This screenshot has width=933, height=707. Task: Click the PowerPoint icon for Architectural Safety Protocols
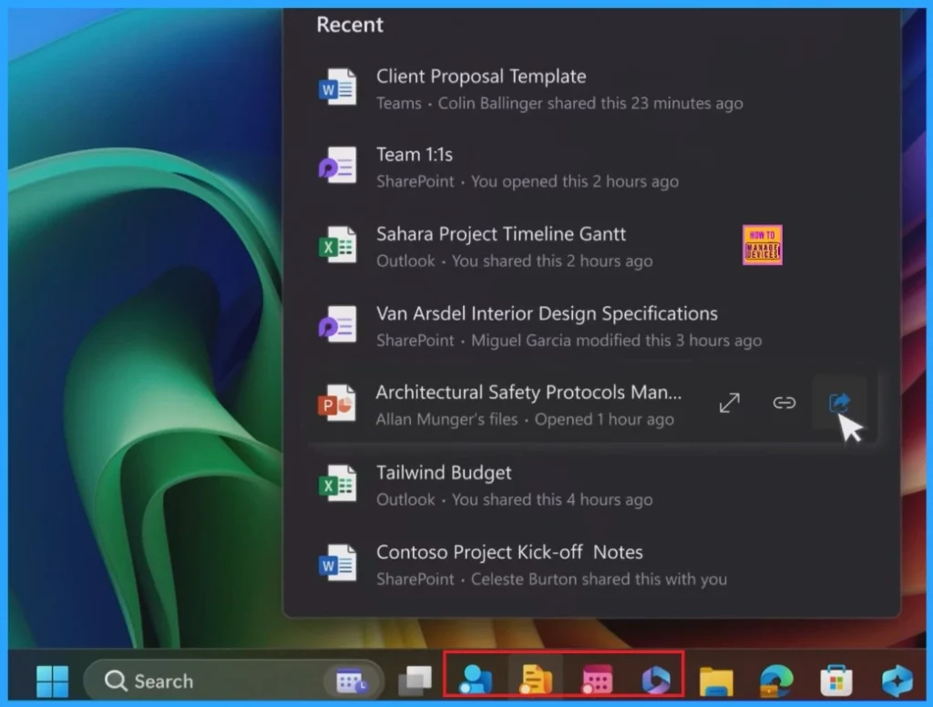[x=337, y=404]
